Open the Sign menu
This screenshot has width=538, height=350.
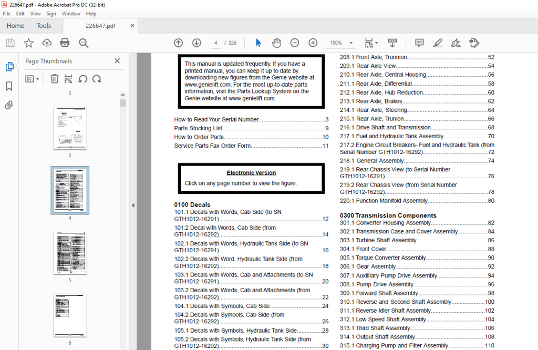[x=51, y=14]
